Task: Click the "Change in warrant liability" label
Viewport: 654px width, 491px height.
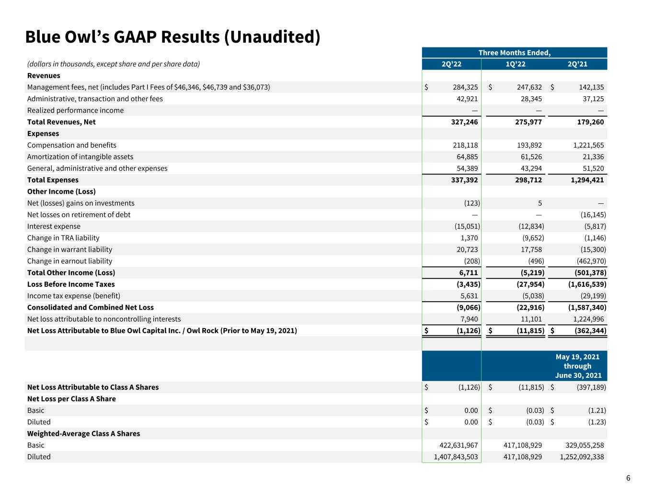Action: (x=69, y=249)
